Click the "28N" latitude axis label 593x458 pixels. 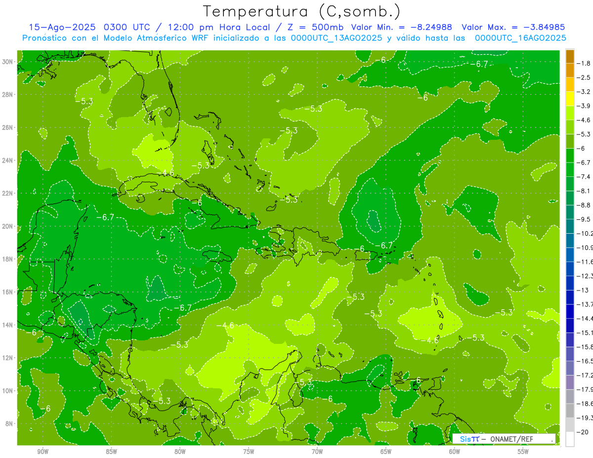(x=8, y=94)
